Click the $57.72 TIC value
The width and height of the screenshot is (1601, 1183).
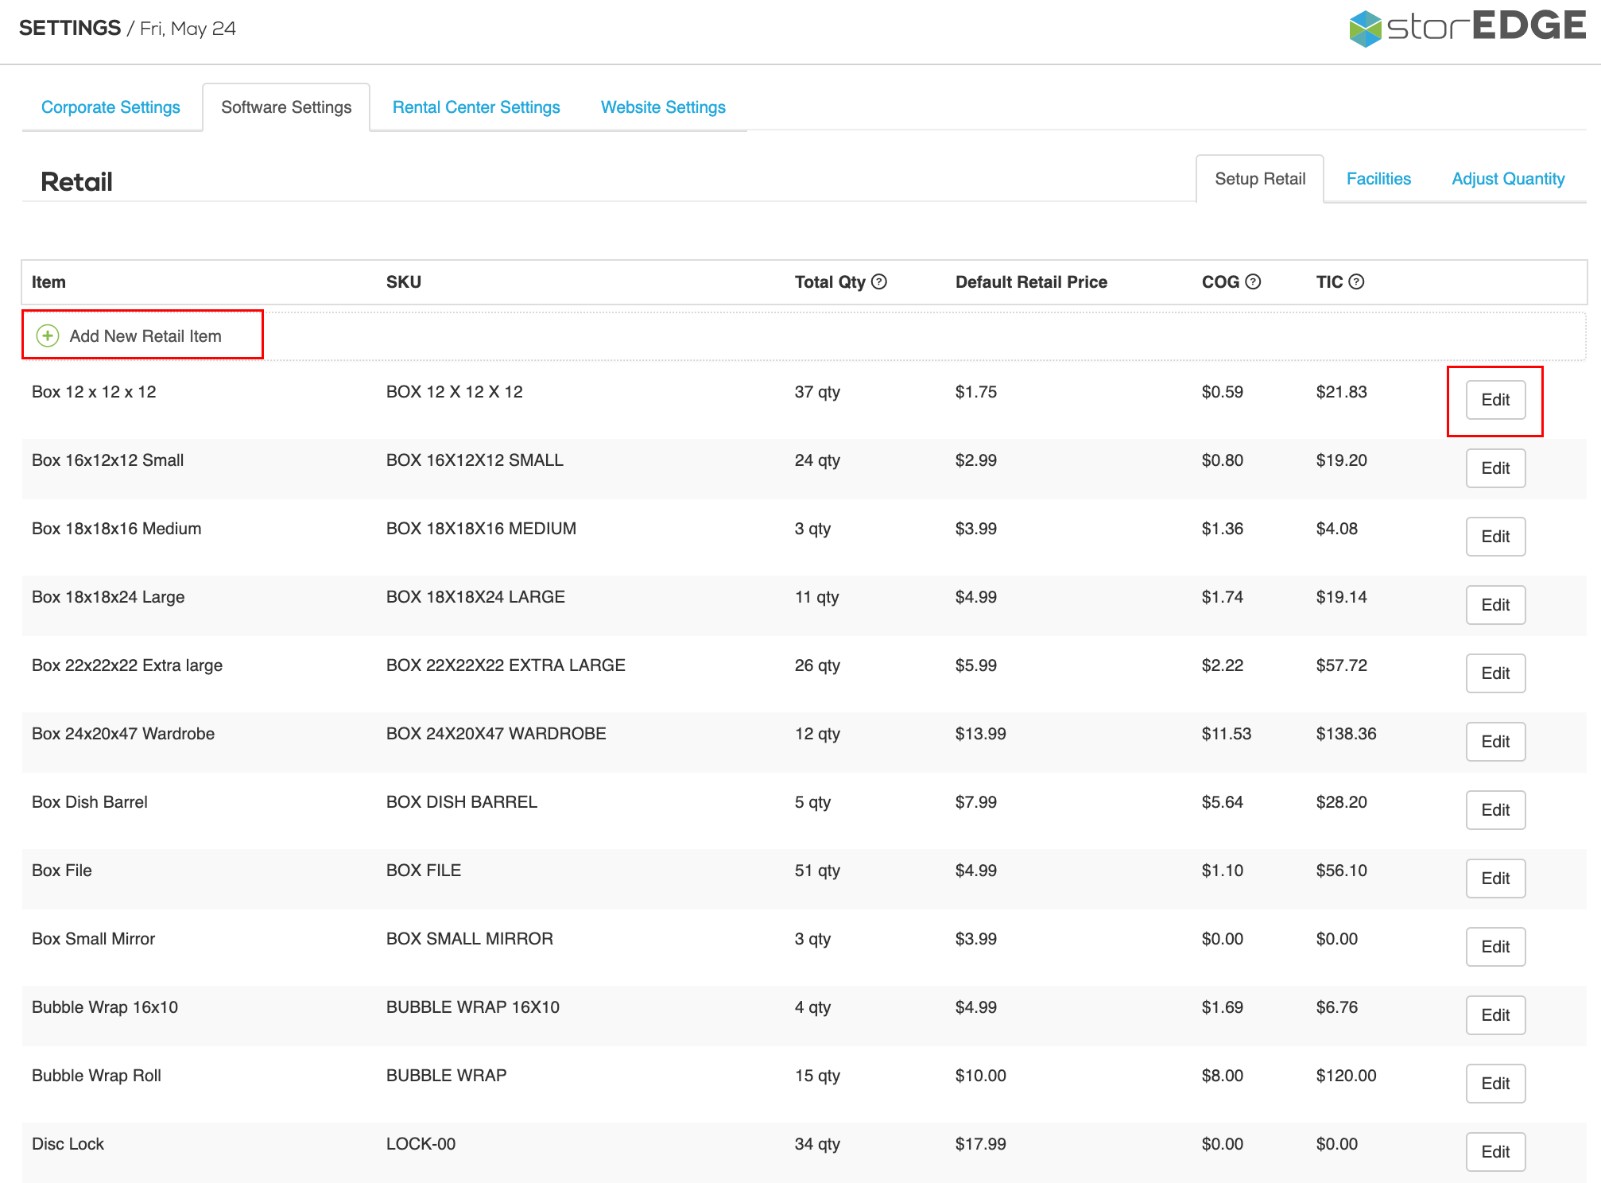pyautogui.click(x=1341, y=665)
